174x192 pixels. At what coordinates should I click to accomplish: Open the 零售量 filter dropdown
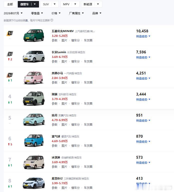point(37,13)
